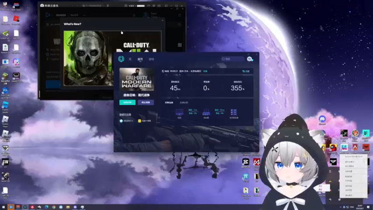
Task: Focus the NetEase Music search box
Action: [x=93, y=6]
